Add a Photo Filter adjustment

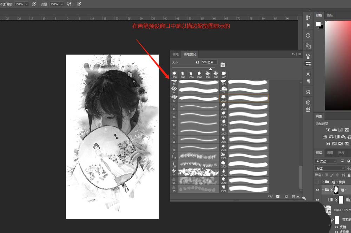(343, 136)
